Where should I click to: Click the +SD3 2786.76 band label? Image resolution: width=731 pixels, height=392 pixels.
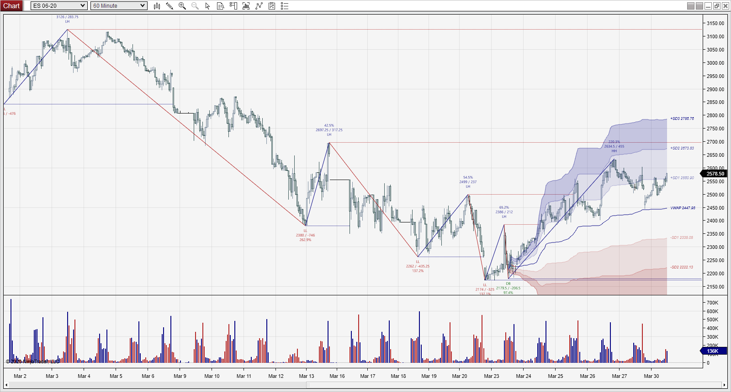tap(682, 119)
